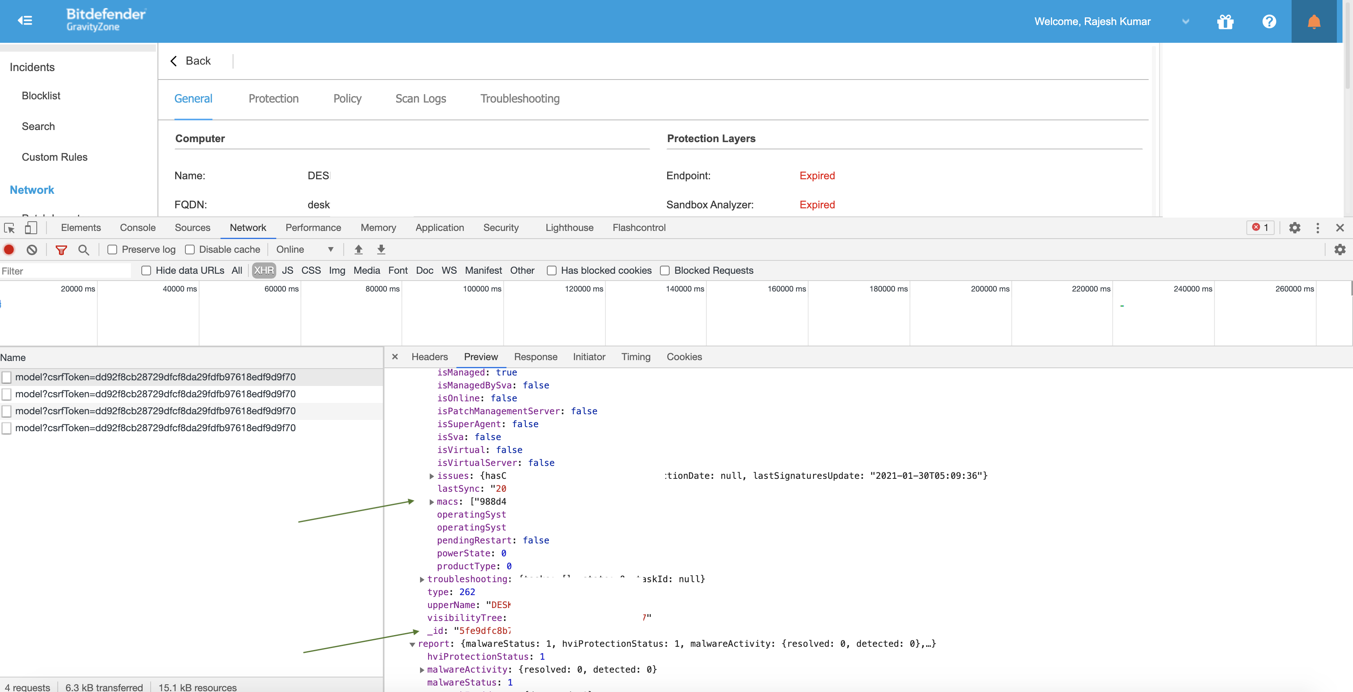The height and width of the screenshot is (692, 1353).
Task: Collapse the report object
Action: tap(412, 644)
